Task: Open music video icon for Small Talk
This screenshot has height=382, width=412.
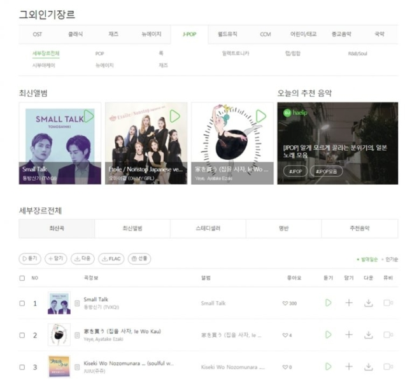Action: click(x=388, y=302)
